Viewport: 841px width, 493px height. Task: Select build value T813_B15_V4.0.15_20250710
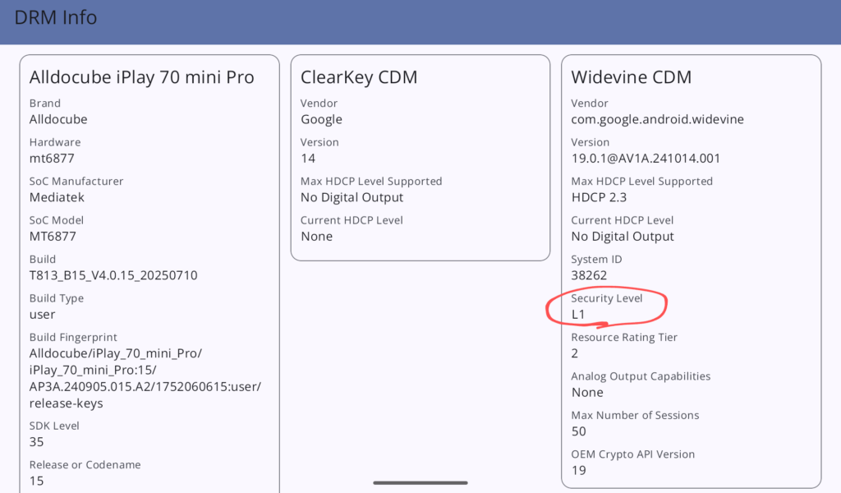113,276
